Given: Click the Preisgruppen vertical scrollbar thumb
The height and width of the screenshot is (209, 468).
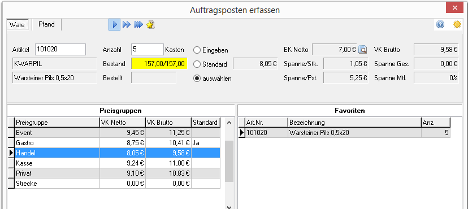Looking at the screenshot, I should (x=229, y=162).
